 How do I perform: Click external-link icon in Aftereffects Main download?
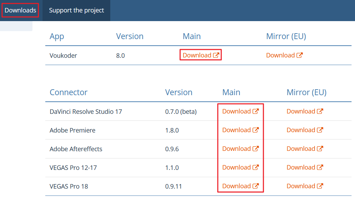coord(255,148)
